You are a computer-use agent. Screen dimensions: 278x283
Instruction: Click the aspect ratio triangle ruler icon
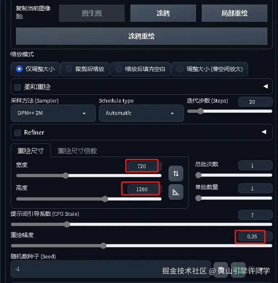coord(176,192)
